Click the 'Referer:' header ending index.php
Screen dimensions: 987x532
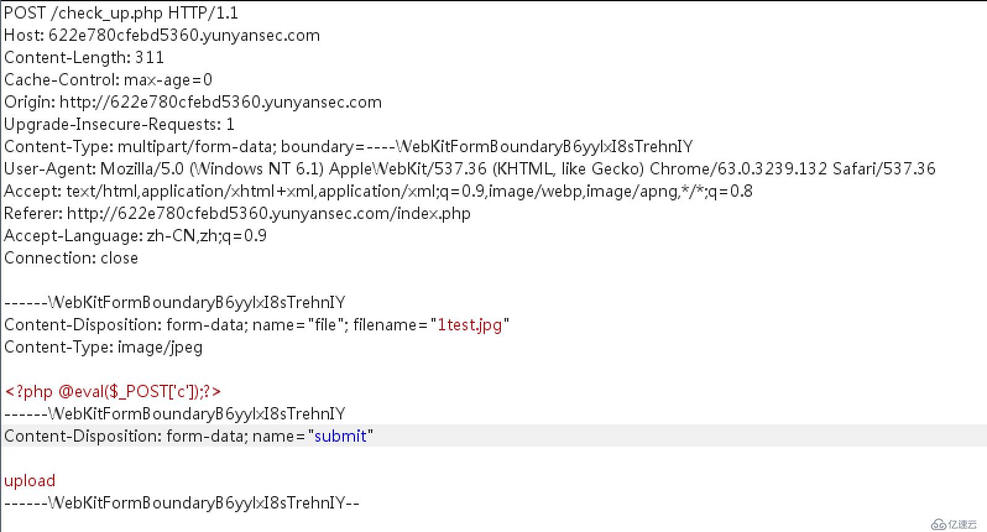(x=237, y=213)
